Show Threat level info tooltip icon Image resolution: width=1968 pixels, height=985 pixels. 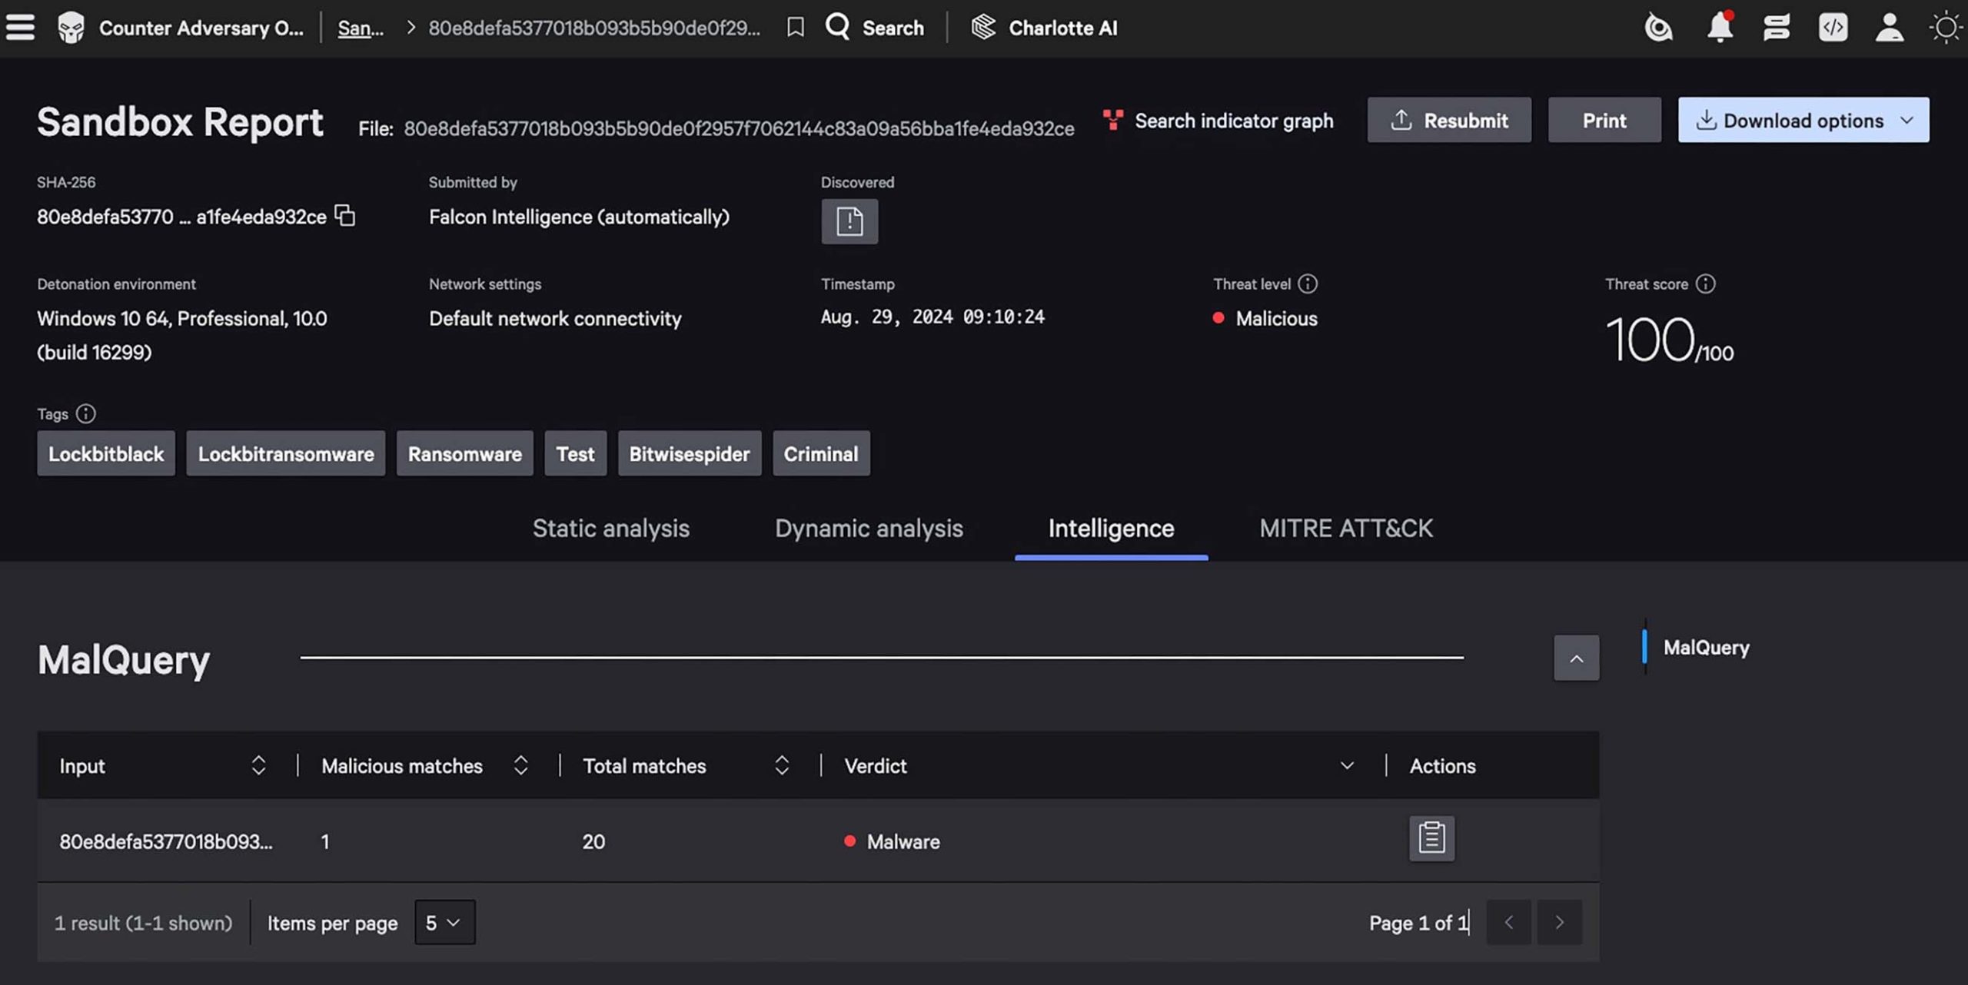click(1308, 284)
